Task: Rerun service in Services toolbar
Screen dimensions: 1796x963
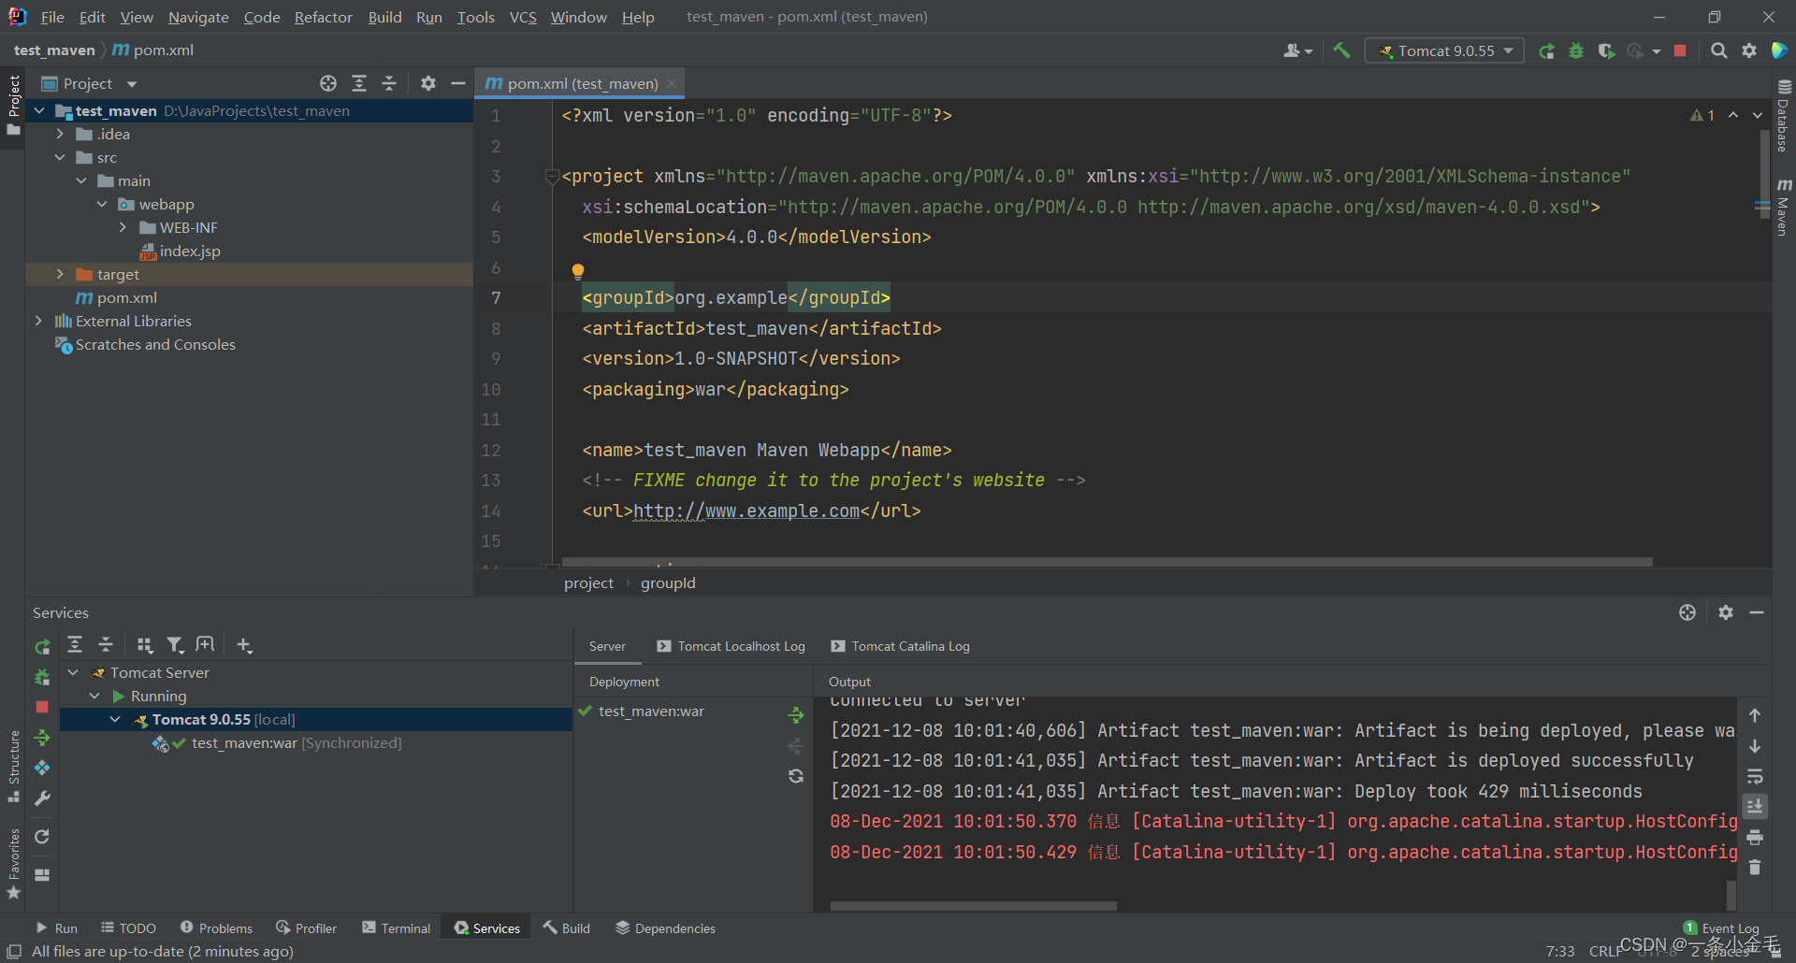Action: coord(42,646)
